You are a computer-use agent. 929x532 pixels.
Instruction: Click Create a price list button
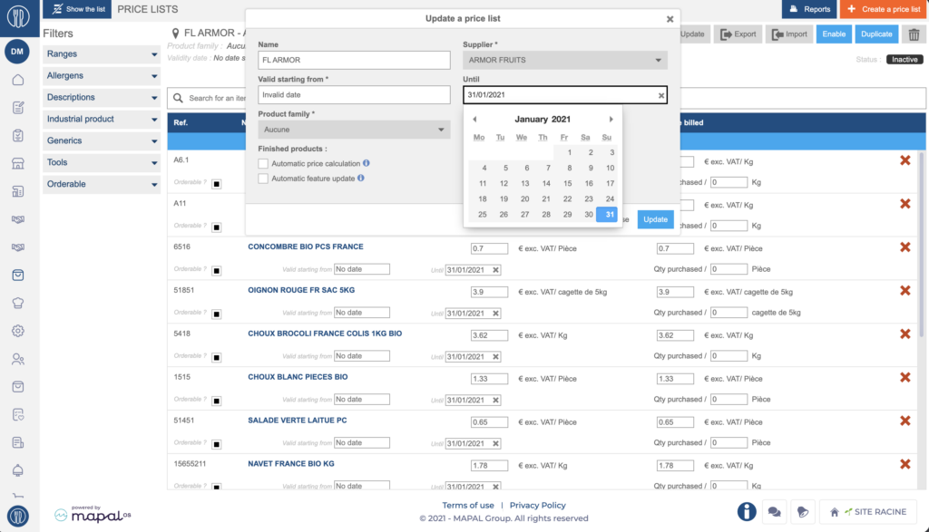[x=884, y=9]
